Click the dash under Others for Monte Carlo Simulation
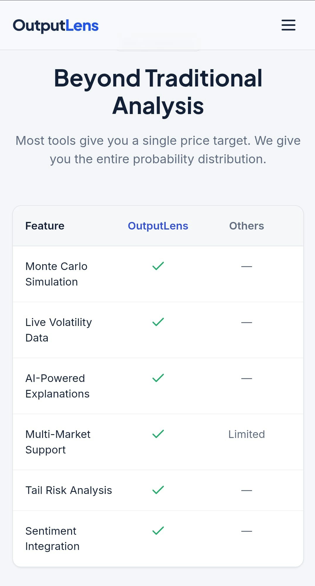315x586 pixels. tap(246, 266)
